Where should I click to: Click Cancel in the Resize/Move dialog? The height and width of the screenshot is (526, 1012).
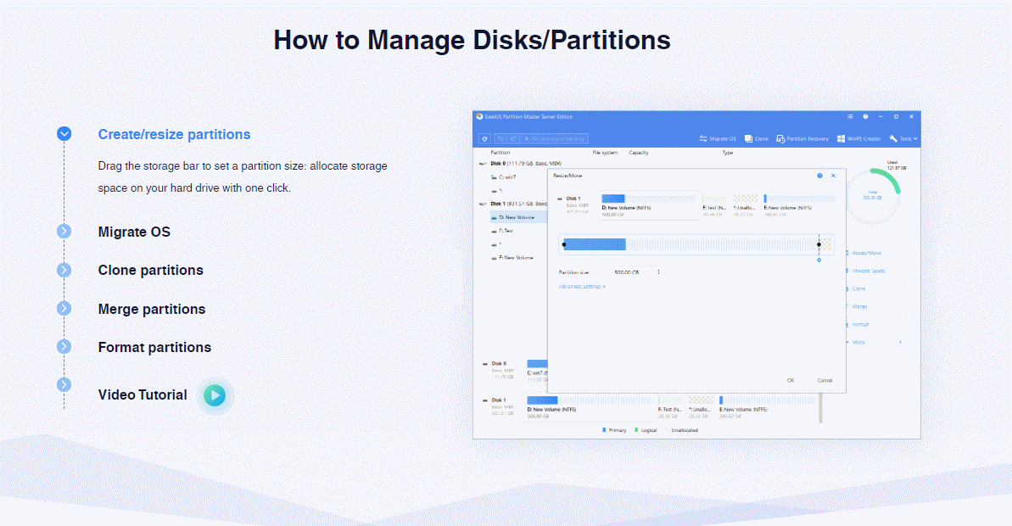825,380
